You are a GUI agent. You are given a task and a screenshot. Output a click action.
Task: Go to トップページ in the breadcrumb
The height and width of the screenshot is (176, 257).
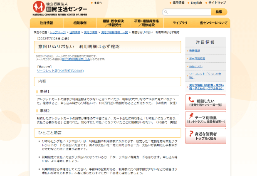click(58, 32)
